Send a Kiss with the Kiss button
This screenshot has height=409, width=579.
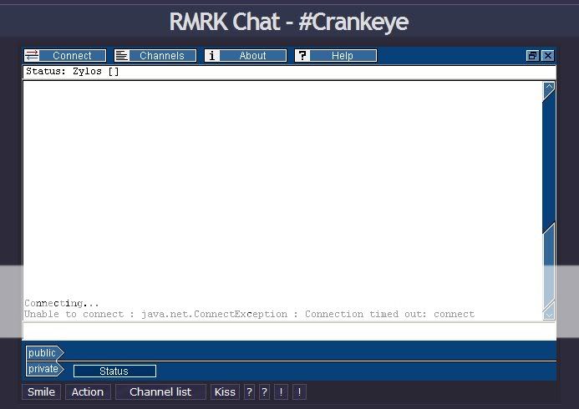pos(224,391)
